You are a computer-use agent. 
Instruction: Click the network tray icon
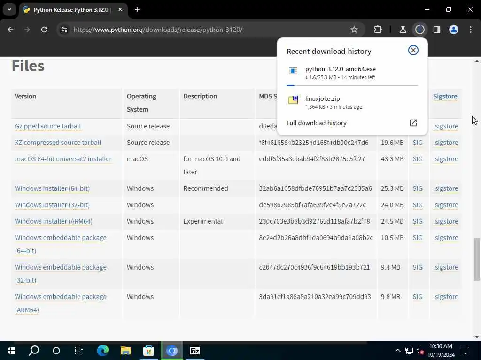(409, 351)
